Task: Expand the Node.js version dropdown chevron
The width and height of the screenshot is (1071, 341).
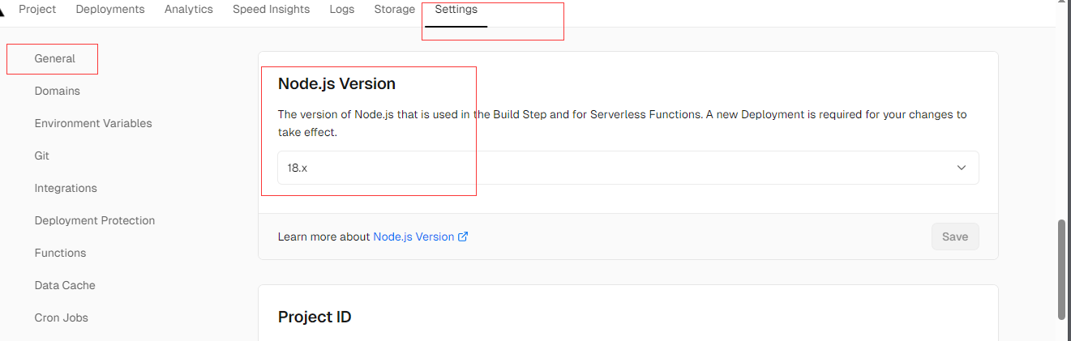Action: (x=962, y=168)
